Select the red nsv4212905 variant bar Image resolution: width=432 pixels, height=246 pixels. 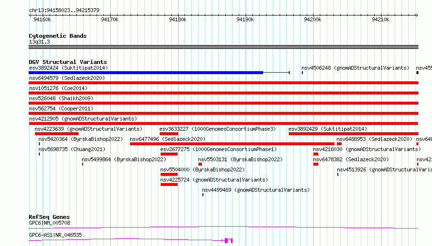point(223,123)
